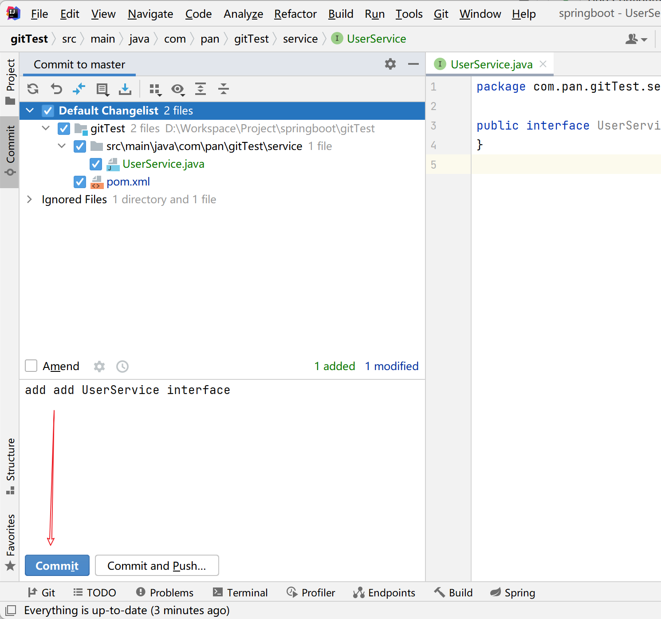Open the Group By icon menu
The image size is (661, 619).
155,90
